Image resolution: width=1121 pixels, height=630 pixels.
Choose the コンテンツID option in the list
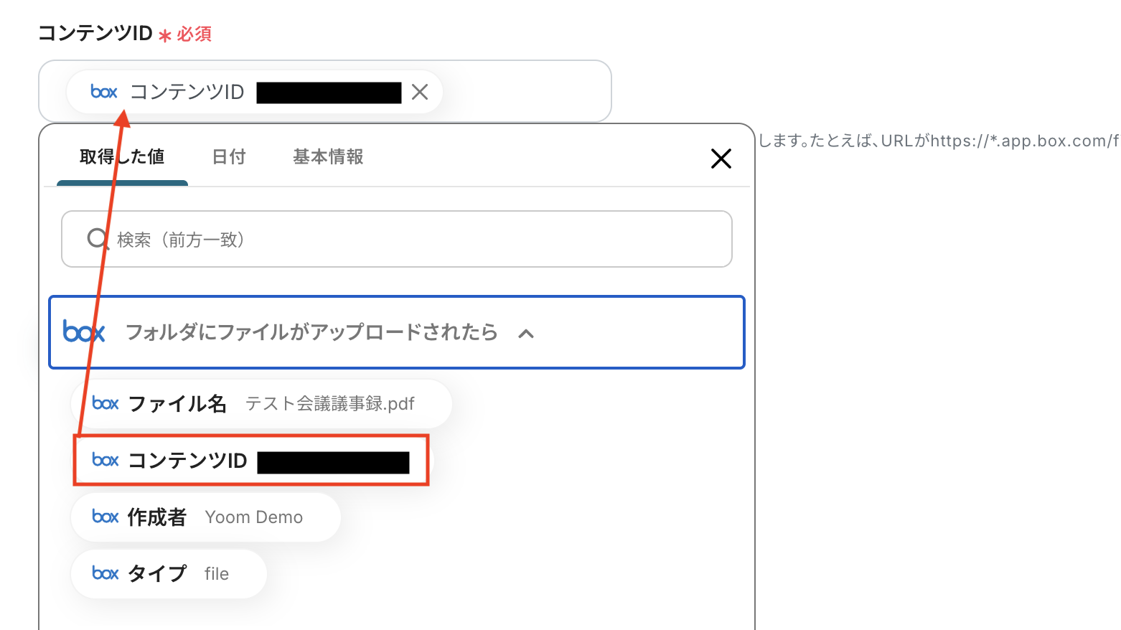[251, 460]
